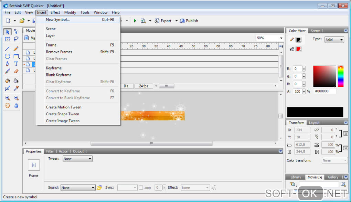Click the Zoom In magnifier tool

point(7,98)
